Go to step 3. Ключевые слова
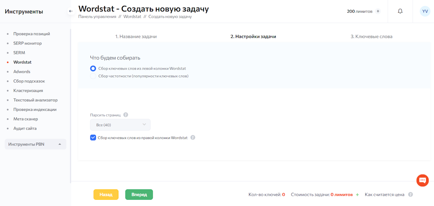Image resolution: width=434 pixels, height=206 pixels. point(371,37)
